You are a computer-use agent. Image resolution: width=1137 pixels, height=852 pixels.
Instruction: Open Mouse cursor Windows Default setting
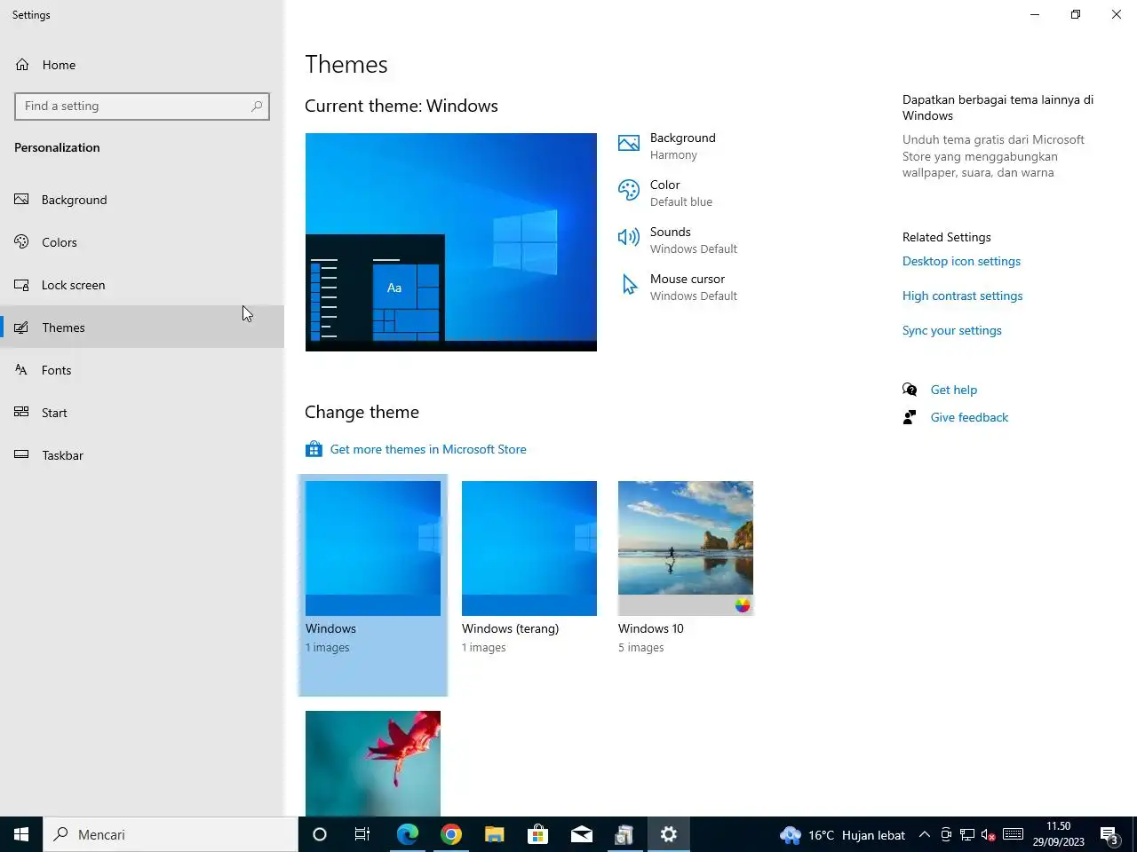(694, 288)
